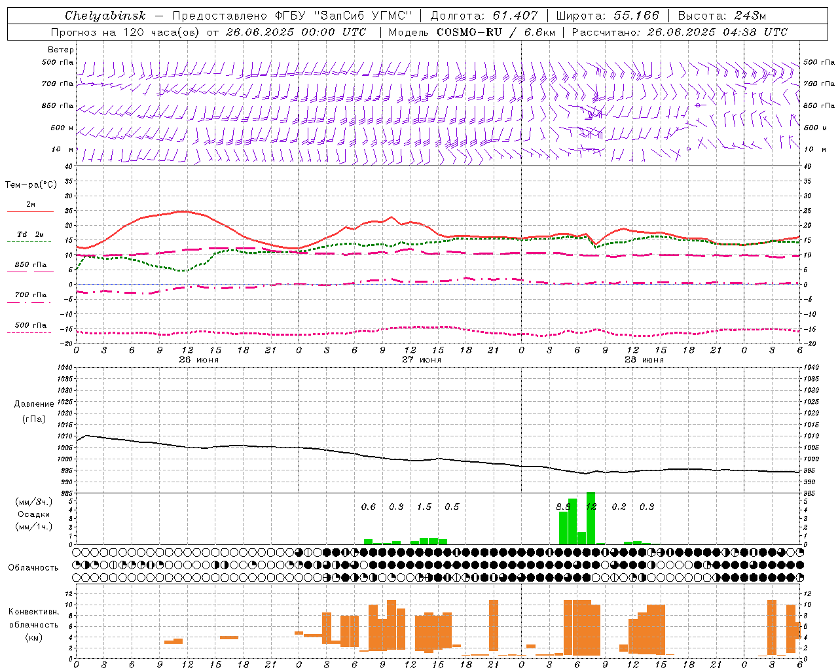This screenshot has height=670, width=838.
Task: Click the '0.2' precipitation amount
Action: [x=619, y=506]
